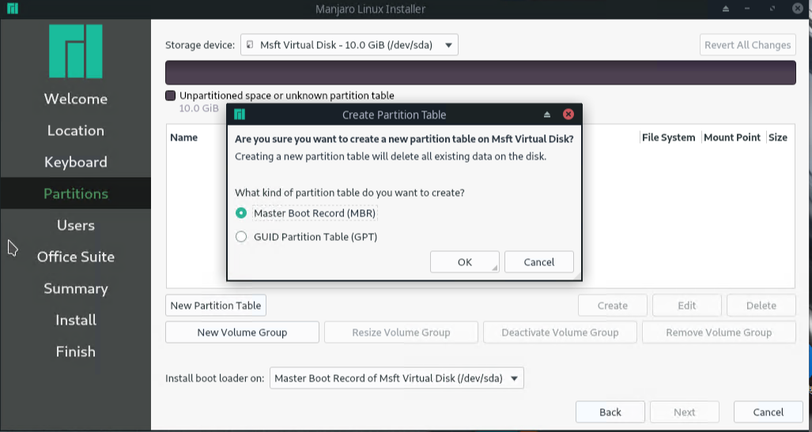
Task: Confirm the new partition table with OK
Action: click(x=464, y=262)
